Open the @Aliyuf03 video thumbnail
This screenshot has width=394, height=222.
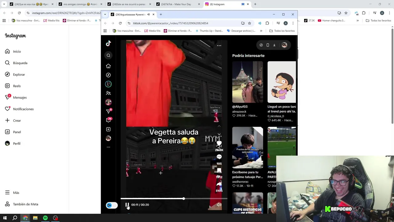pyautogui.click(x=247, y=82)
